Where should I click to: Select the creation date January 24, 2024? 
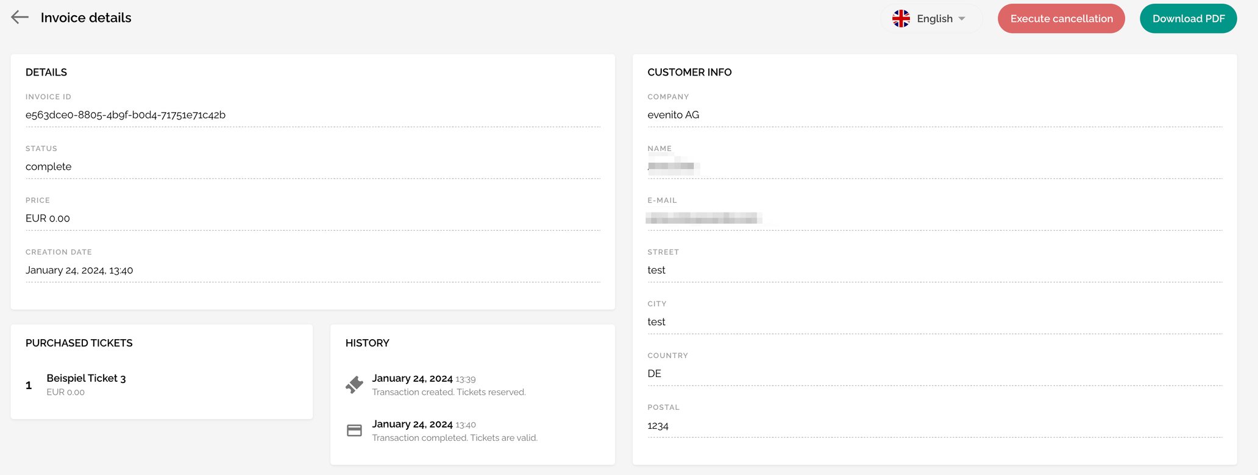[x=79, y=270]
